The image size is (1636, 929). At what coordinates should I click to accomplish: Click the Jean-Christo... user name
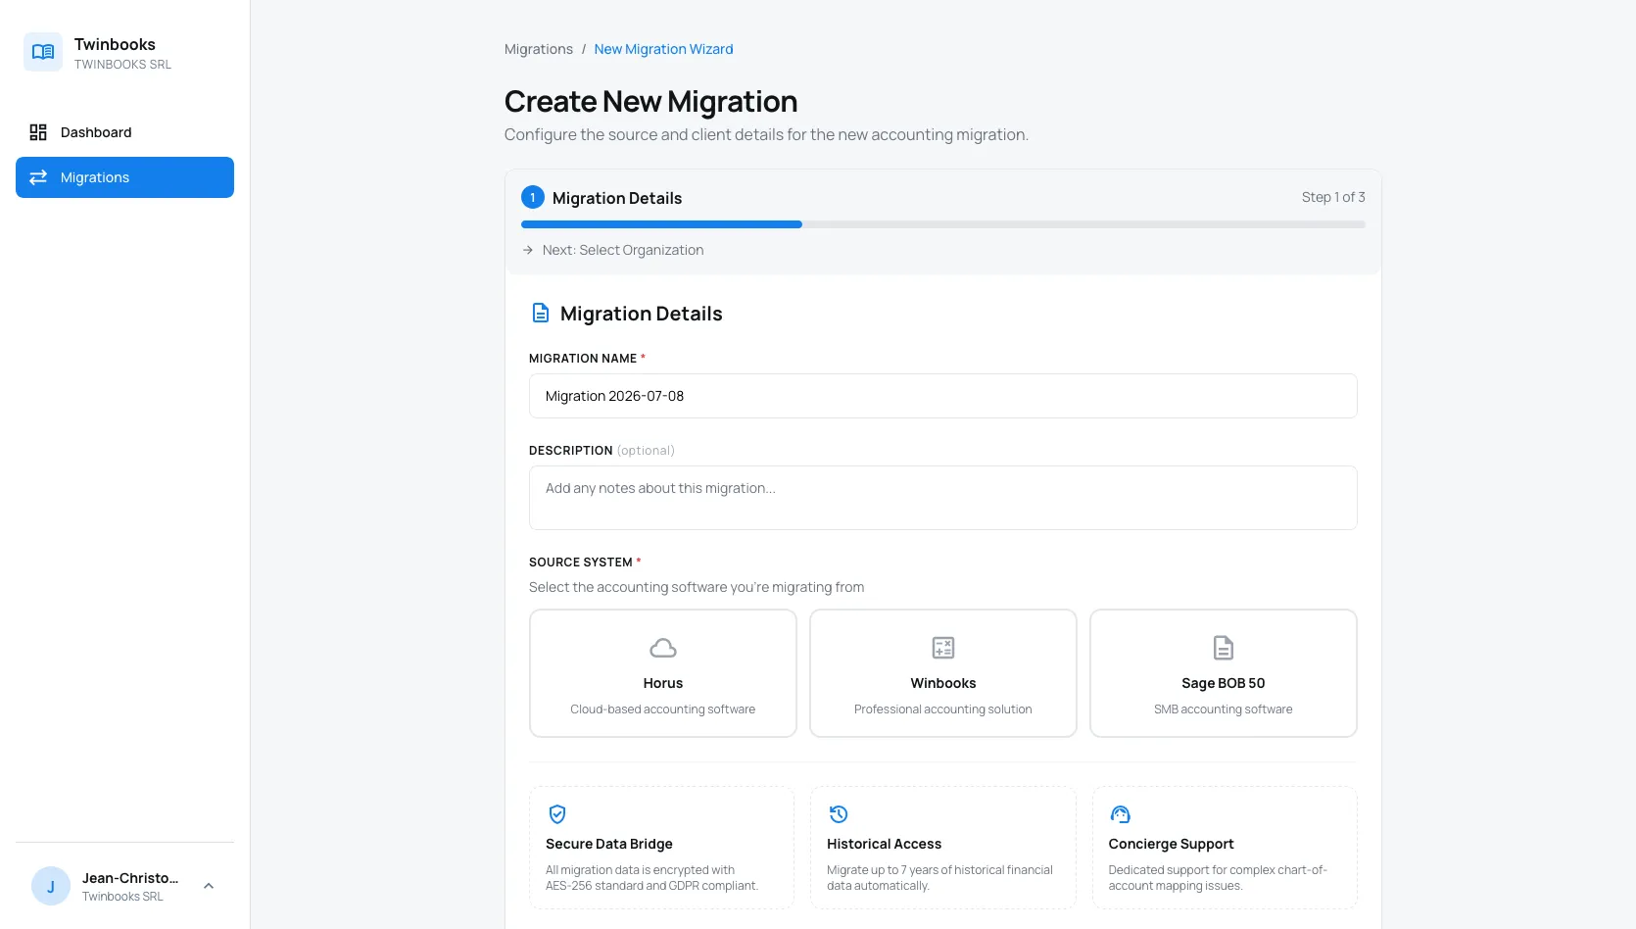pyautogui.click(x=130, y=878)
